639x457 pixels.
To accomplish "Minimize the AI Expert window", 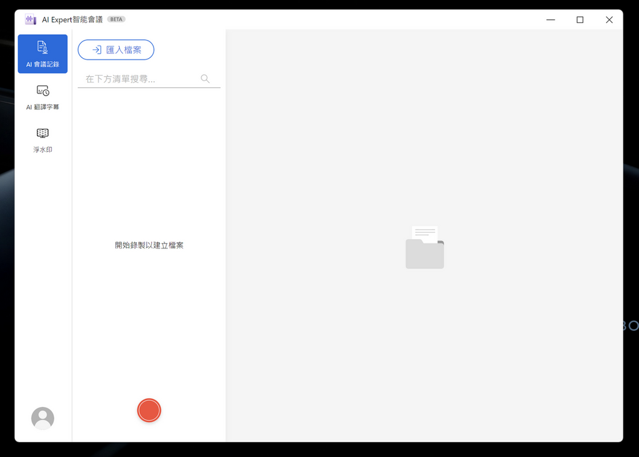I will click(x=550, y=19).
